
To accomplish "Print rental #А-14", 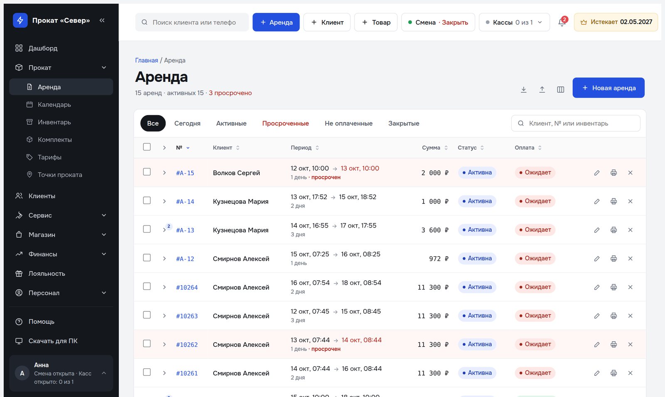I will coord(613,201).
